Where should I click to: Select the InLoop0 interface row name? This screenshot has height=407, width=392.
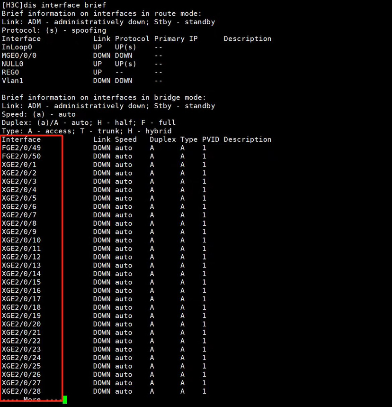point(17,47)
